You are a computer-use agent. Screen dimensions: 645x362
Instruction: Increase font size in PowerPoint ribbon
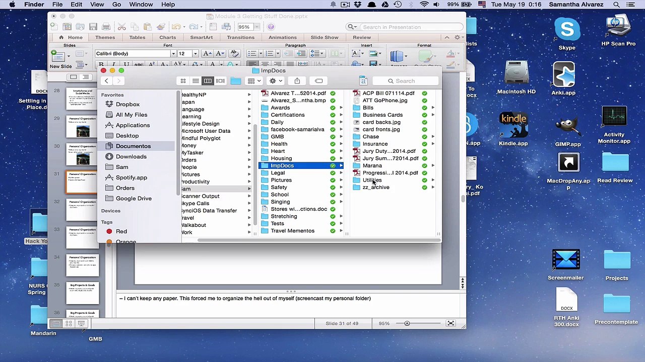pos(208,54)
